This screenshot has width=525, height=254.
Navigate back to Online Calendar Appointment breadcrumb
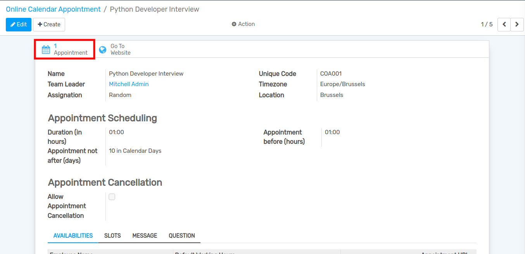pyautogui.click(x=53, y=9)
